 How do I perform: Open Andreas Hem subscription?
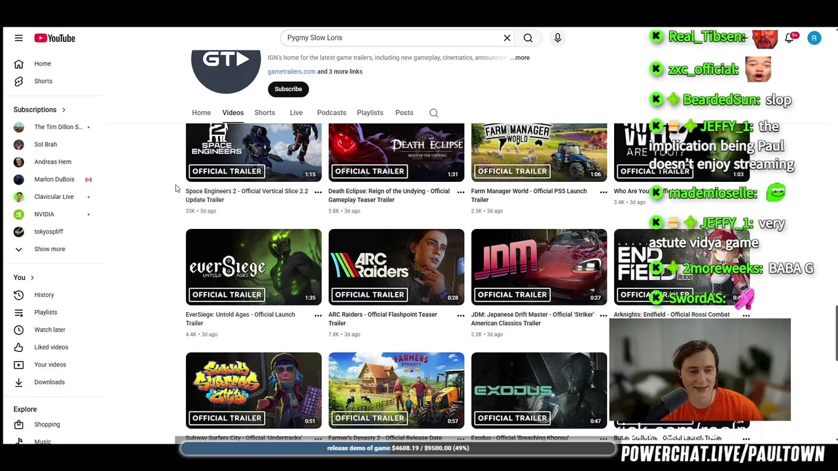[52, 162]
